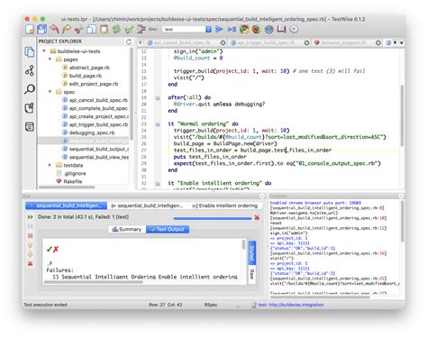The image size is (427, 338).
Task: Refresh the Project Explorer
Action: (x=129, y=41)
